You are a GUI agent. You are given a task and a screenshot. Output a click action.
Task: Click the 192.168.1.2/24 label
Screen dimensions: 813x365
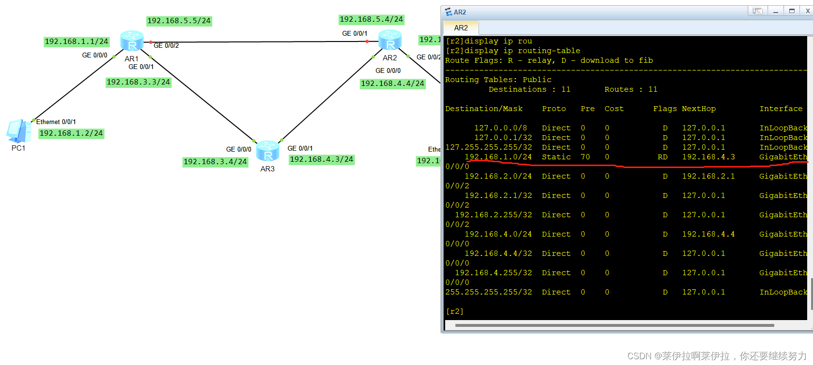point(71,133)
